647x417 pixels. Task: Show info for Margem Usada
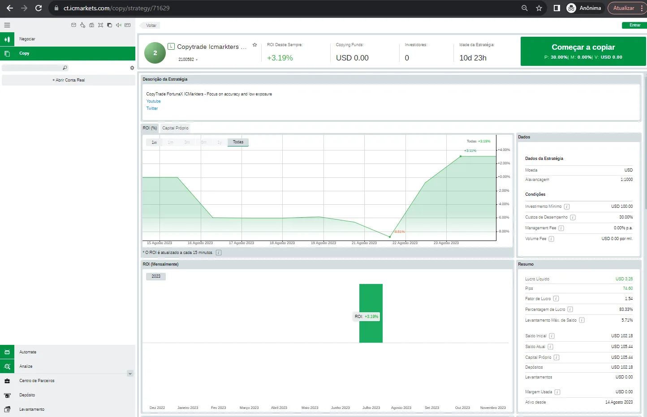[557, 392]
